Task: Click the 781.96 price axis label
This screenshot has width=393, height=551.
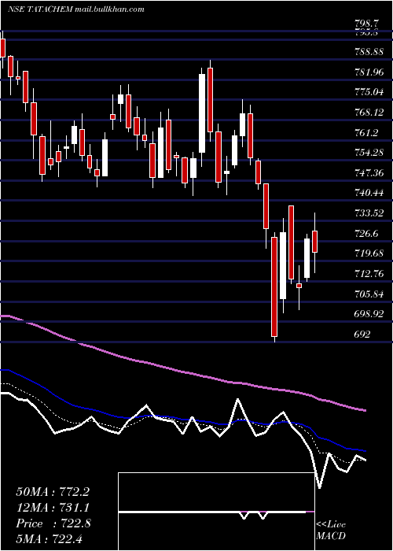Action: 369,72
